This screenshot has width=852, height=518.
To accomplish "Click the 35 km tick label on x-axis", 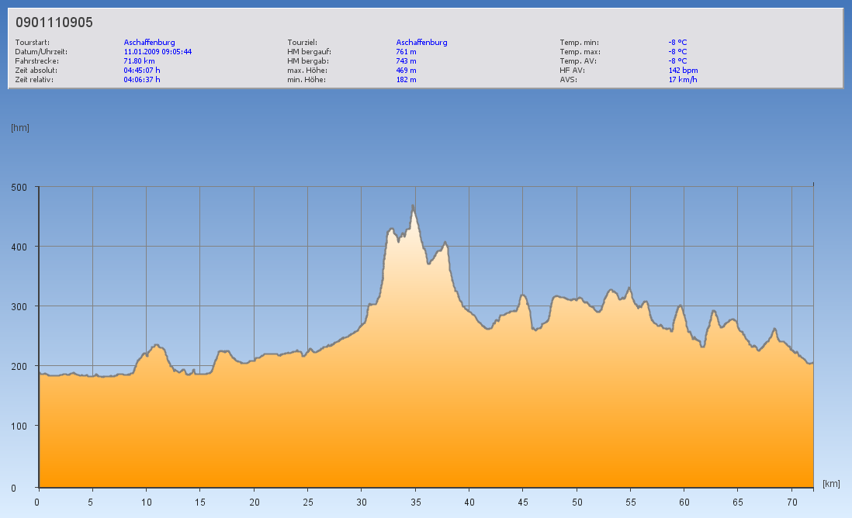I will [x=415, y=502].
